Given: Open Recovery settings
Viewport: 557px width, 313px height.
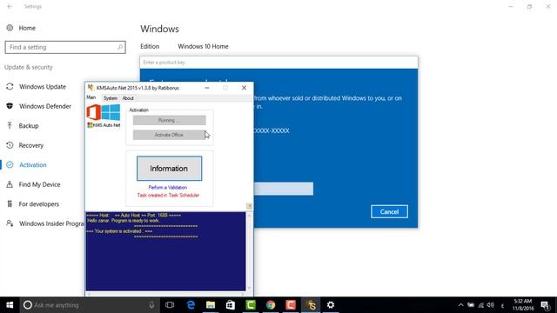Looking at the screenshot, I should (x=31, y=145).
